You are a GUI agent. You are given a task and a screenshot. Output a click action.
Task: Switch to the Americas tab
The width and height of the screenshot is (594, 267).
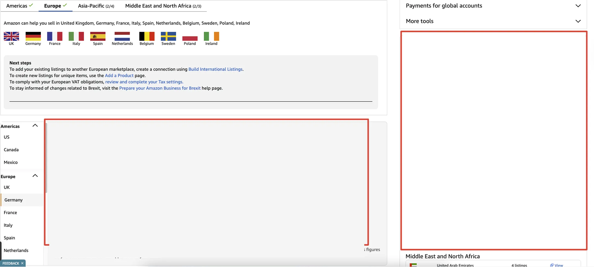pos(17,5)
